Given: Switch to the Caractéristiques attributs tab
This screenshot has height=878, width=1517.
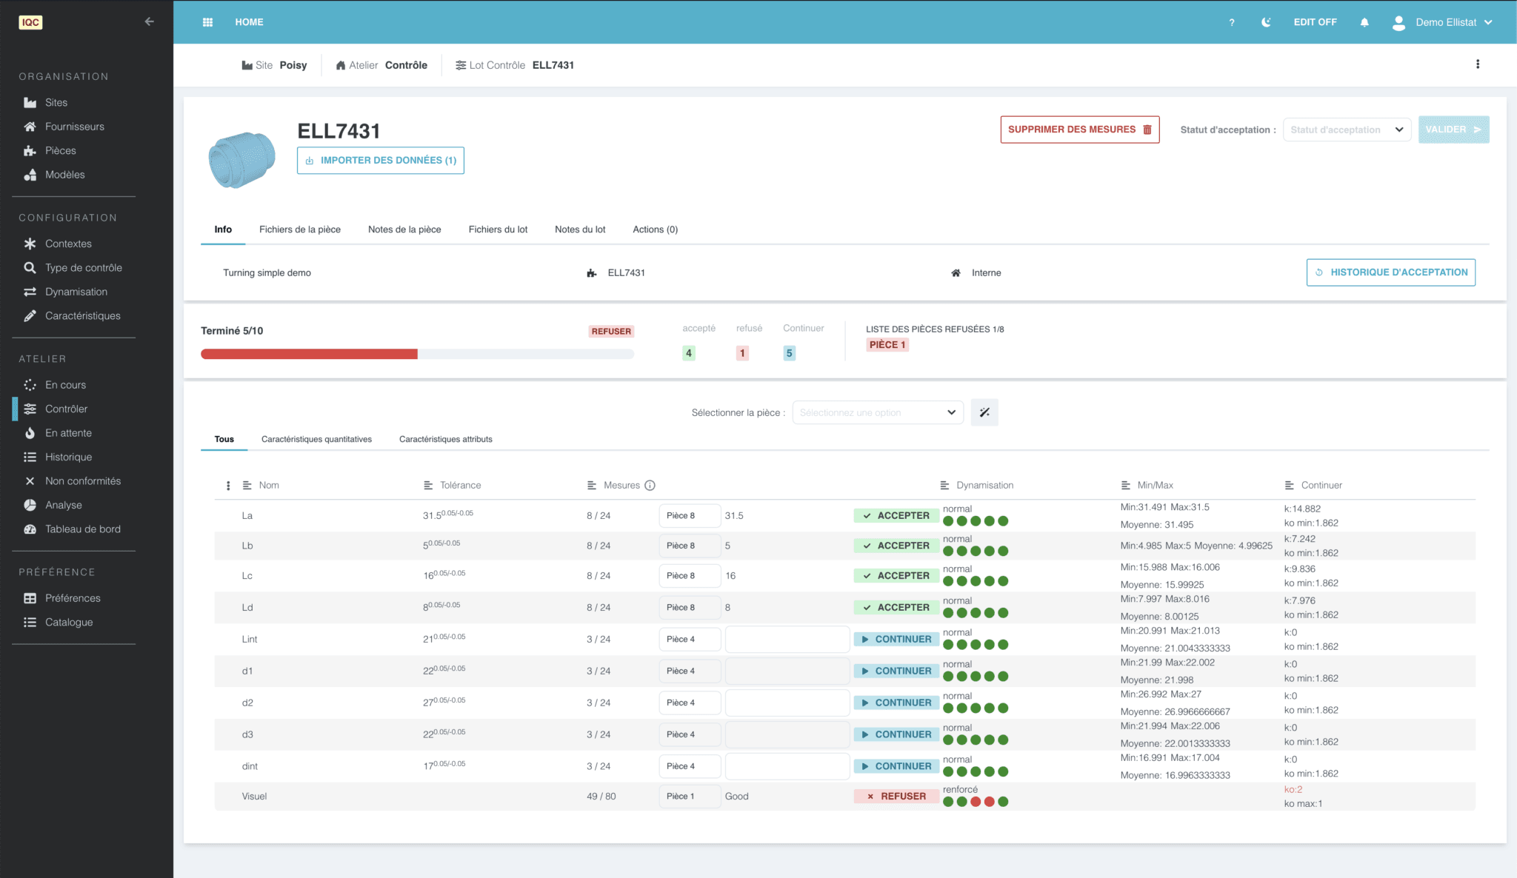Looking at the screenshot, I should click(445, 439).
